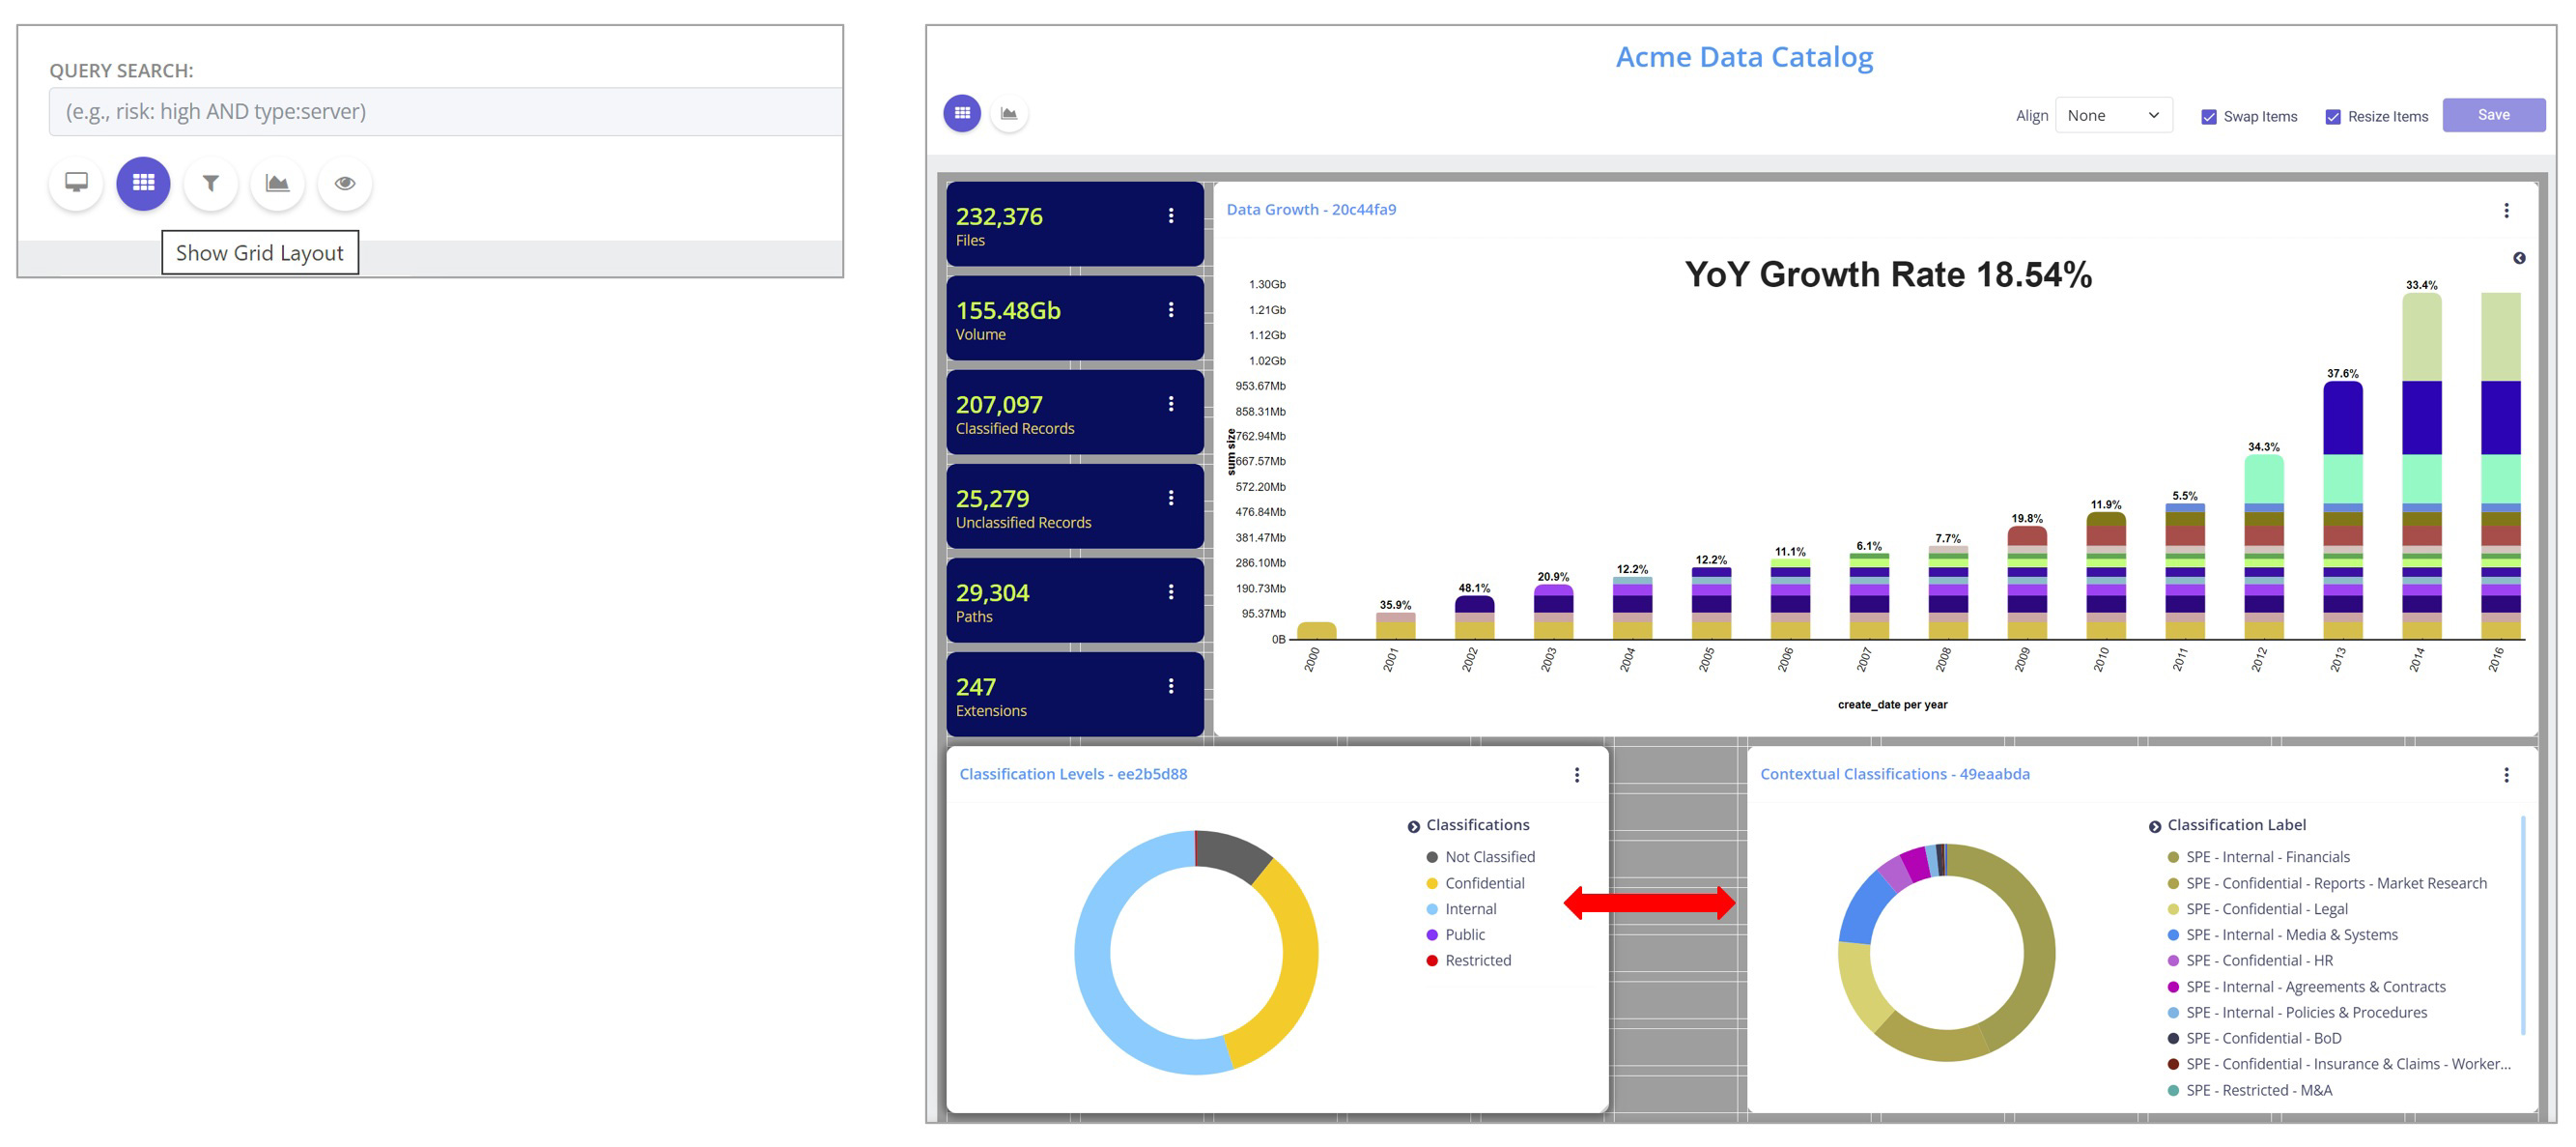This screenshot has height=1147, width=2576.
Task: Open Classification Levels panel options menu
Action: pos(1577,776)
